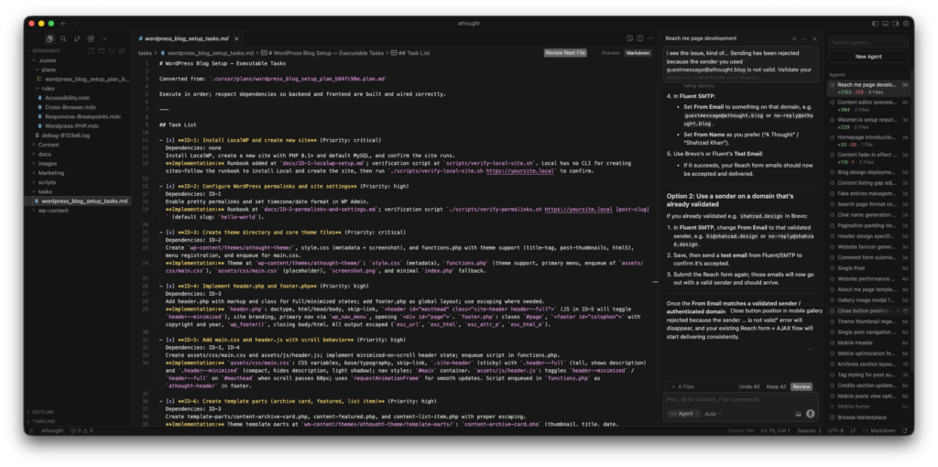Click Keep All changes
The width and height of the screenshot is (938, 467).
[x=776, y=386]
